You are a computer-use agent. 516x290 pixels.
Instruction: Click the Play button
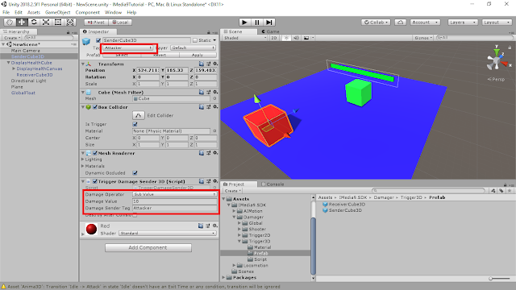[x=244, y=22]
